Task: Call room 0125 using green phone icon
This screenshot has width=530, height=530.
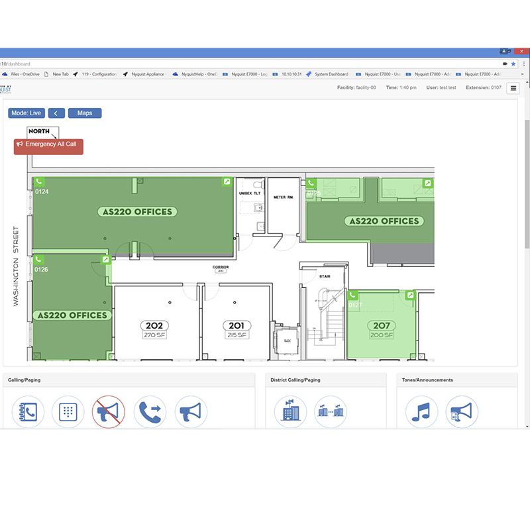Action: pyautogui.click(x=311, y=184)
